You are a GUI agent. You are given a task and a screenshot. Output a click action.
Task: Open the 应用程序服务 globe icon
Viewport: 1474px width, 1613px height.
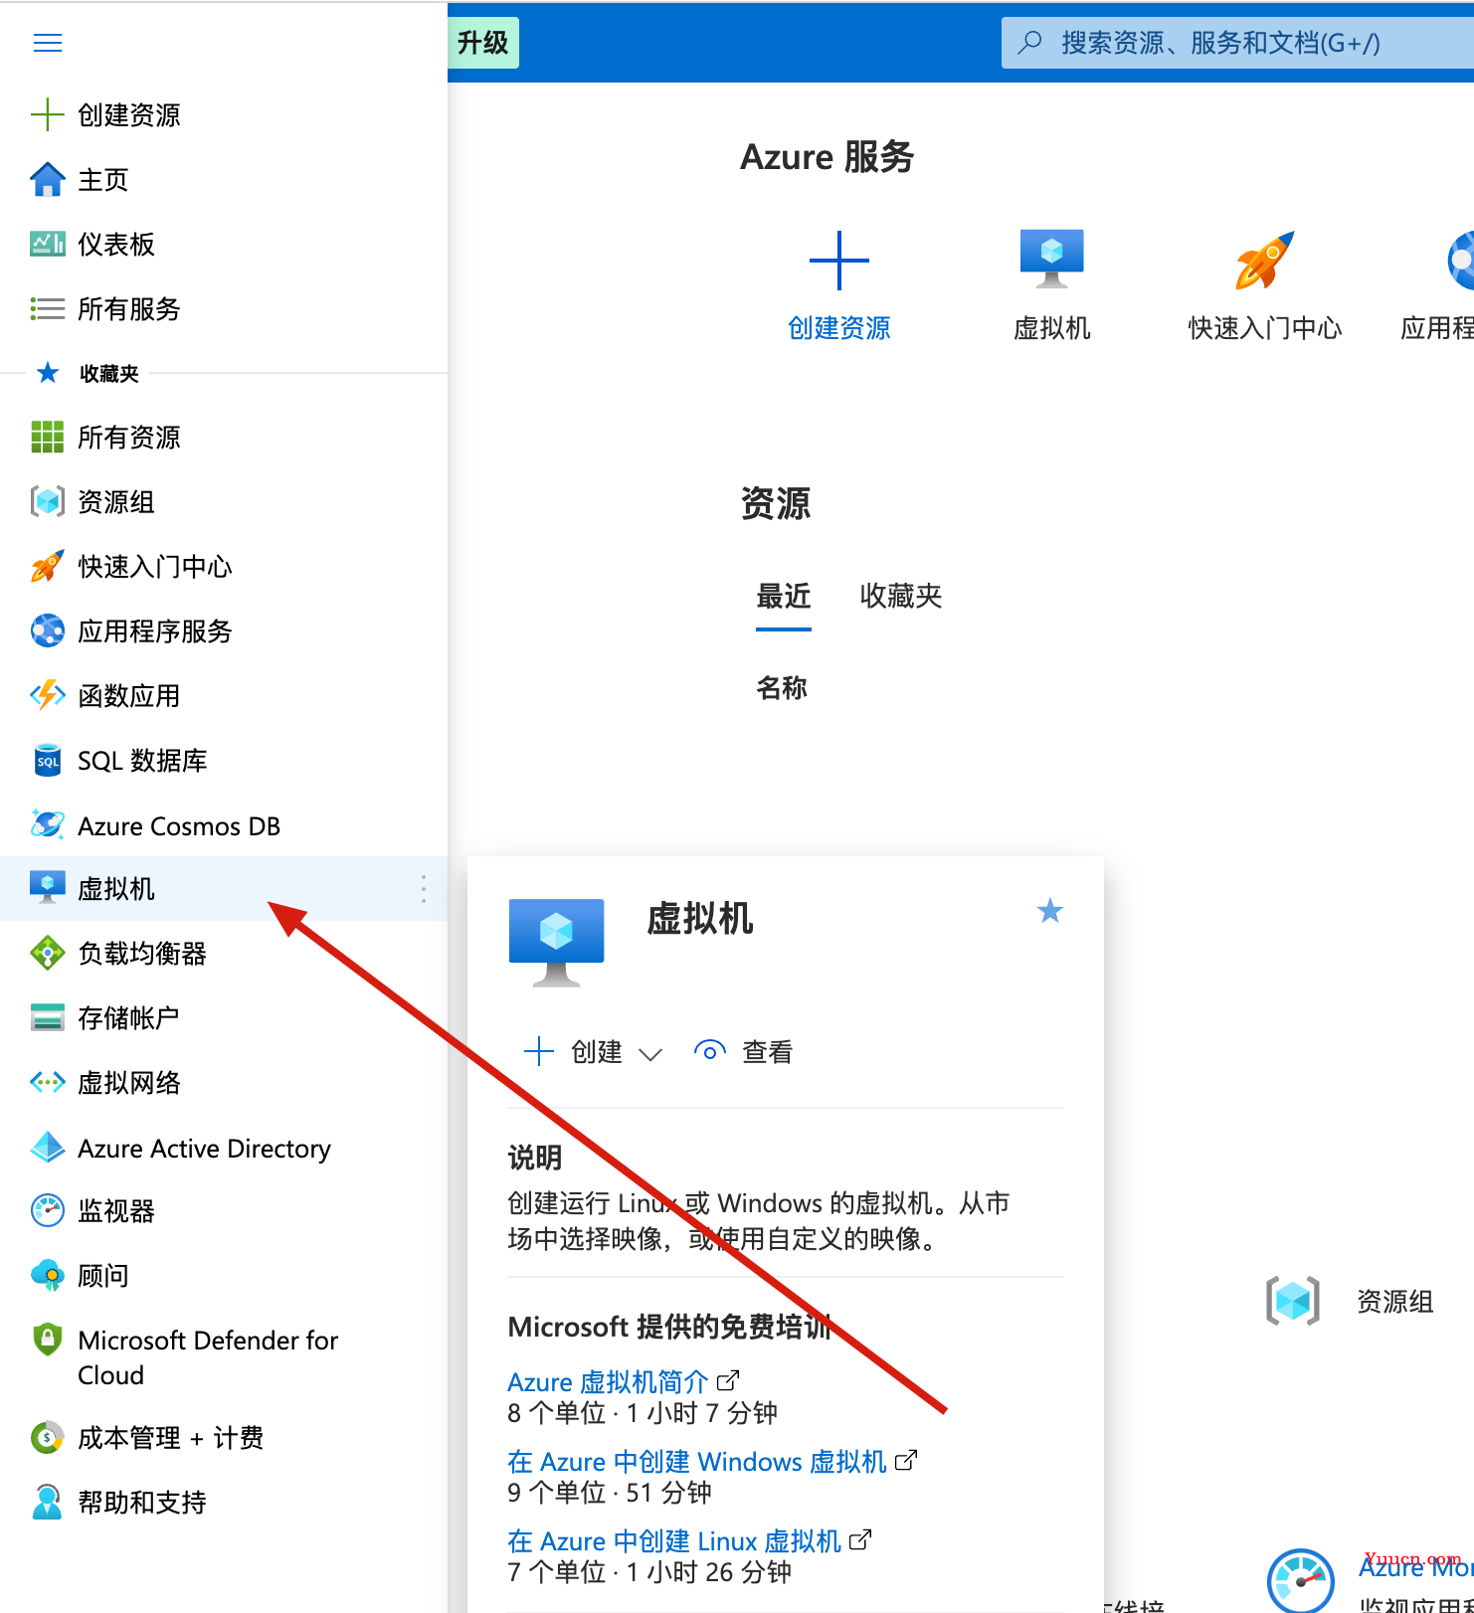[47, 630]
